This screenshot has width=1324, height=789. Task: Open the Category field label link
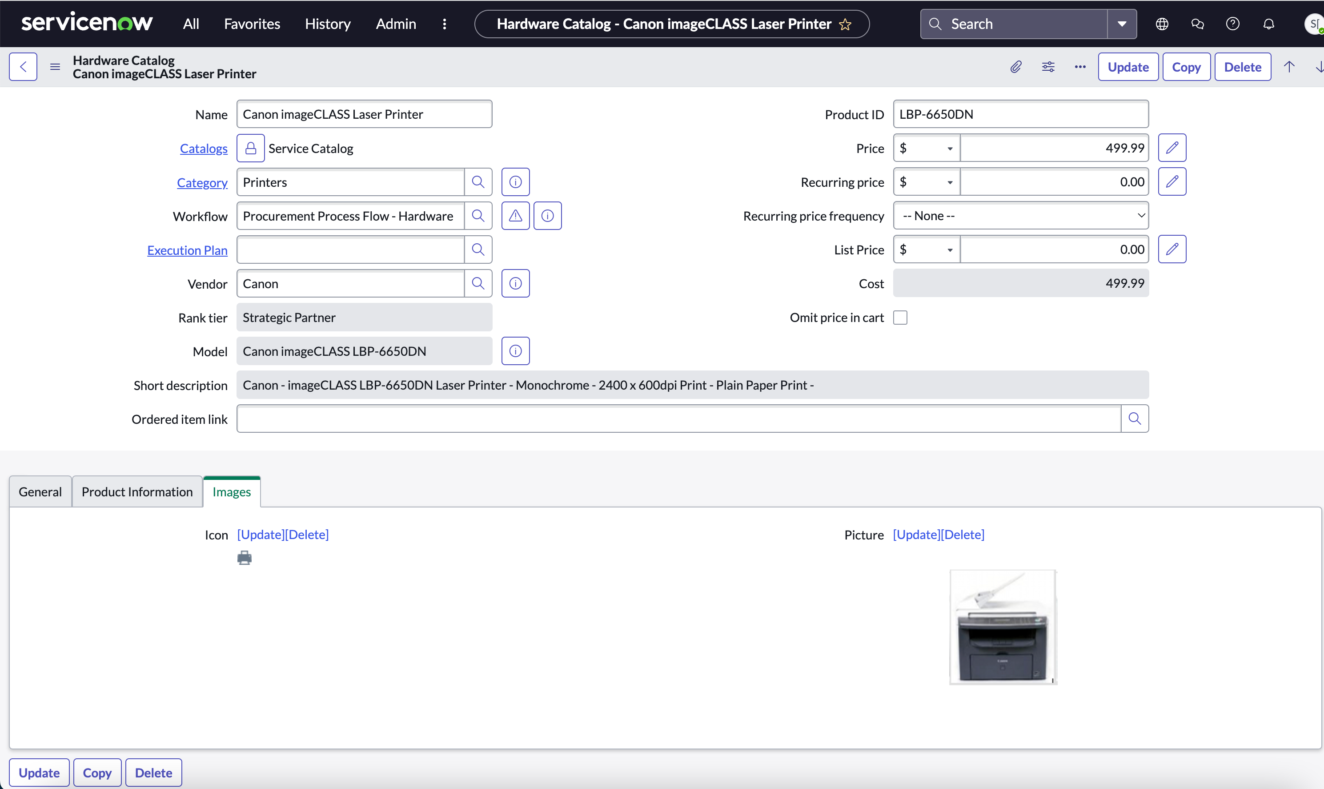[x=202, y=182]
